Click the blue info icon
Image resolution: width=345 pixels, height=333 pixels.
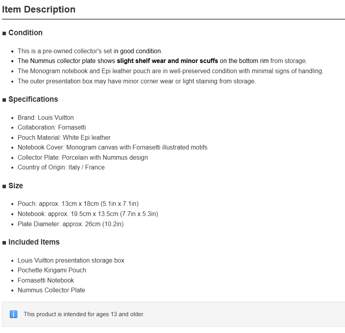tap(13, 314)
